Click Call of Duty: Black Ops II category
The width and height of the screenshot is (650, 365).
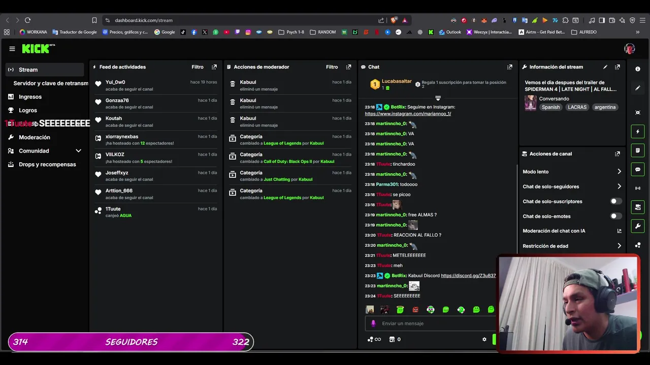pos(288,162)
